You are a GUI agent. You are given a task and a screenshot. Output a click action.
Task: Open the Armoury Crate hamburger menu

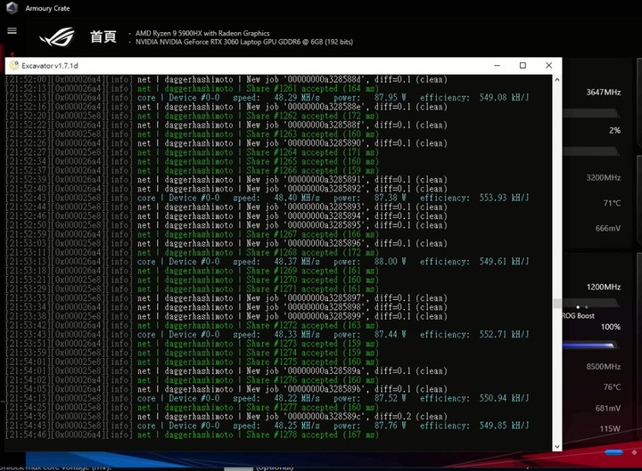click(12, 30)
